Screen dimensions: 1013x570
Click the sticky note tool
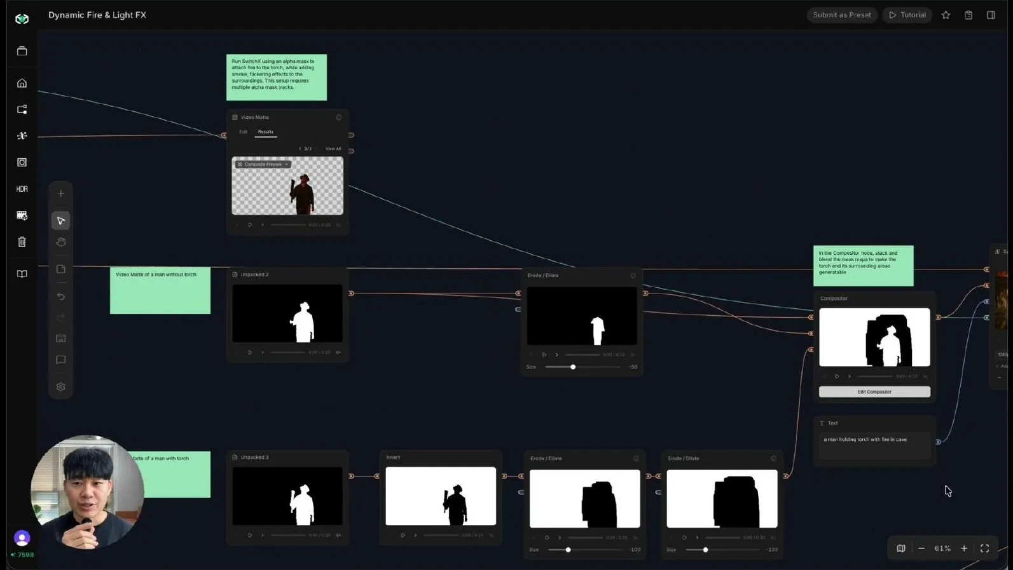[x=61, y=269]
